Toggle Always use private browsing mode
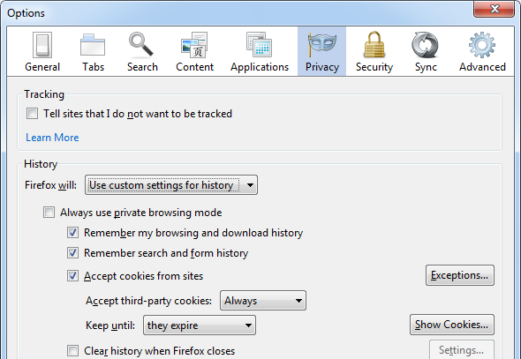The image size is (521, 359). click(x=49, y=212)
